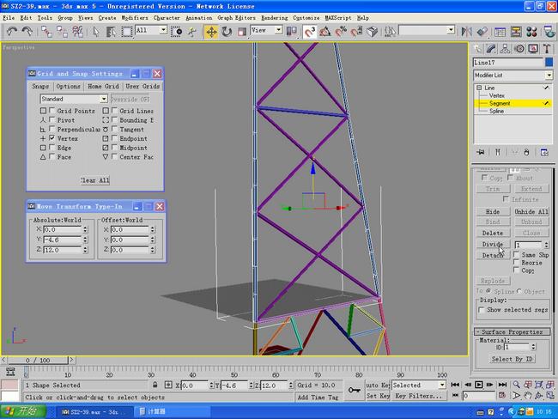Open Select by Name list icon
Screen dimensions: 558x419
coord(111,32)
